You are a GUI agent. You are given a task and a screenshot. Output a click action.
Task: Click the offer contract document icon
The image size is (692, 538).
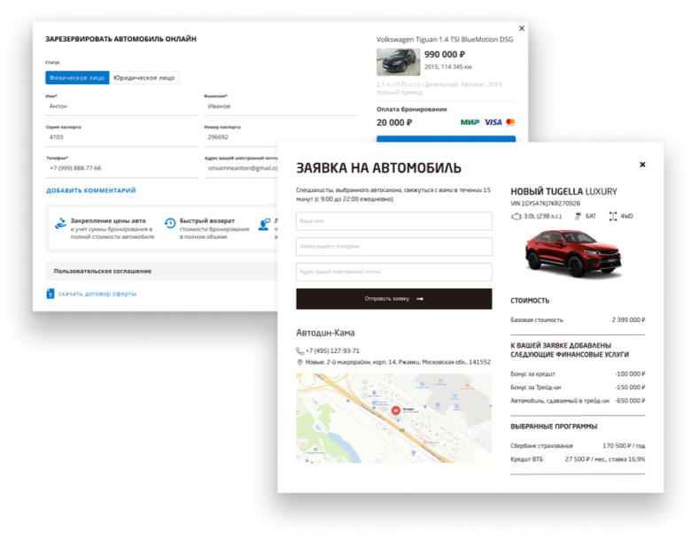click(x=51, y=294)
